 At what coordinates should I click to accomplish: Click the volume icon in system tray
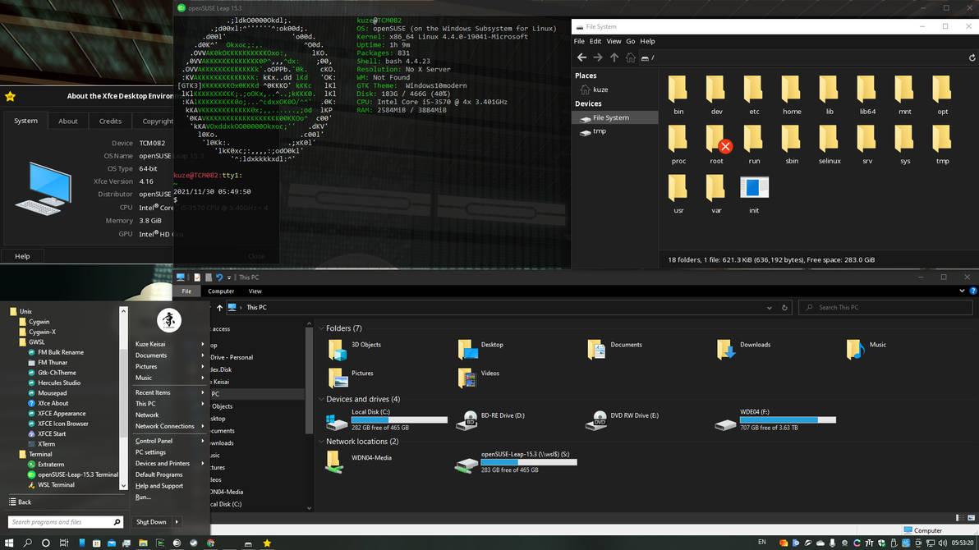tap(943, 543)
